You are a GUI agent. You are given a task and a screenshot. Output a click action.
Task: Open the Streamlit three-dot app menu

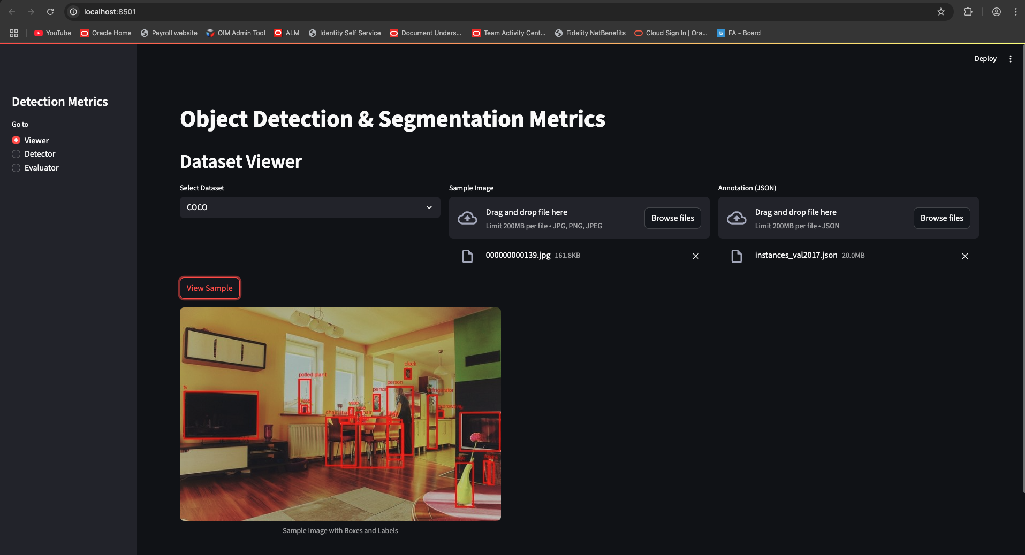pos(1011,59)
